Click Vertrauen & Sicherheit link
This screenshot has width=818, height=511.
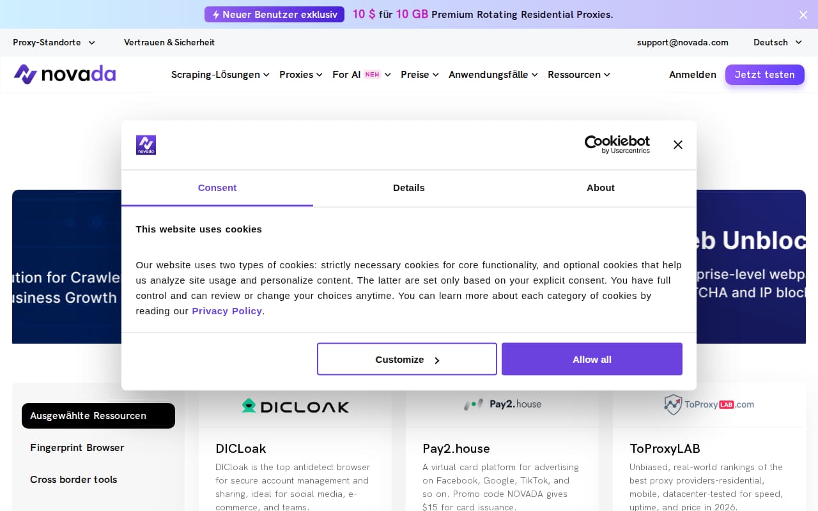[169, 42]
